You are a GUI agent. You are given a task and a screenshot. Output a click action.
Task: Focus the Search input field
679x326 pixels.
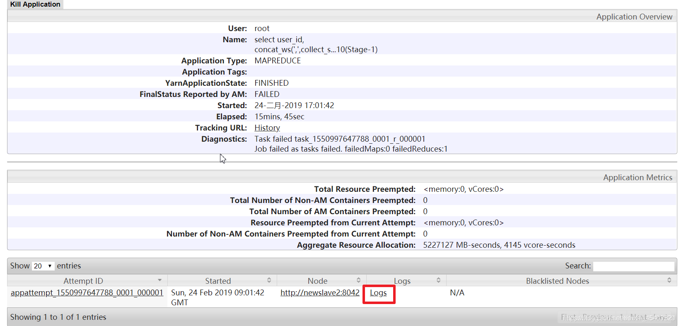pyautogui.click(x=634, y=266)
